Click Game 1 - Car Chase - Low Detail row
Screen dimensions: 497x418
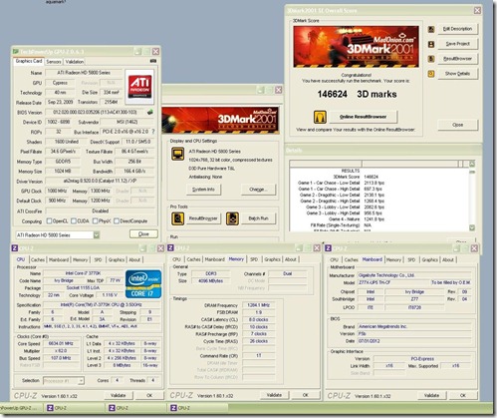(341, 183)
